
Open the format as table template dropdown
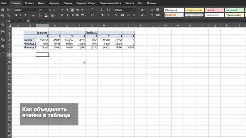tap(159, 15)
